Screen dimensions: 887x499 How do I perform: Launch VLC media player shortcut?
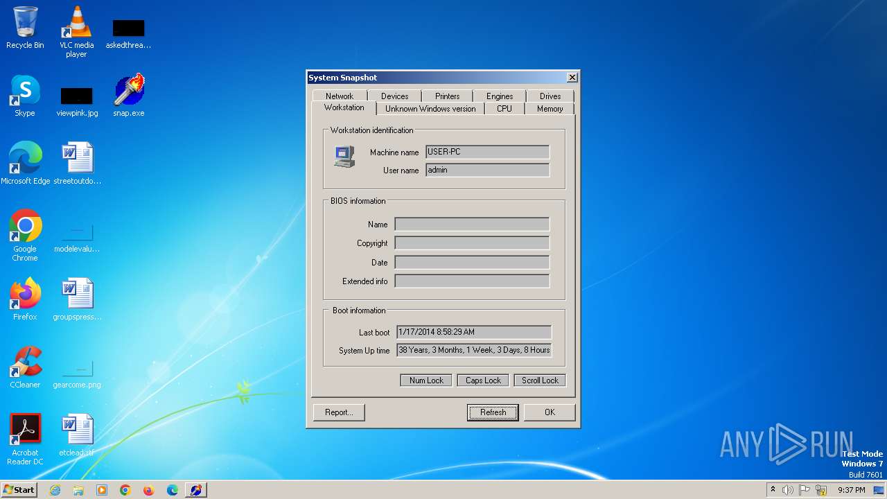click(x=76, y=31)
